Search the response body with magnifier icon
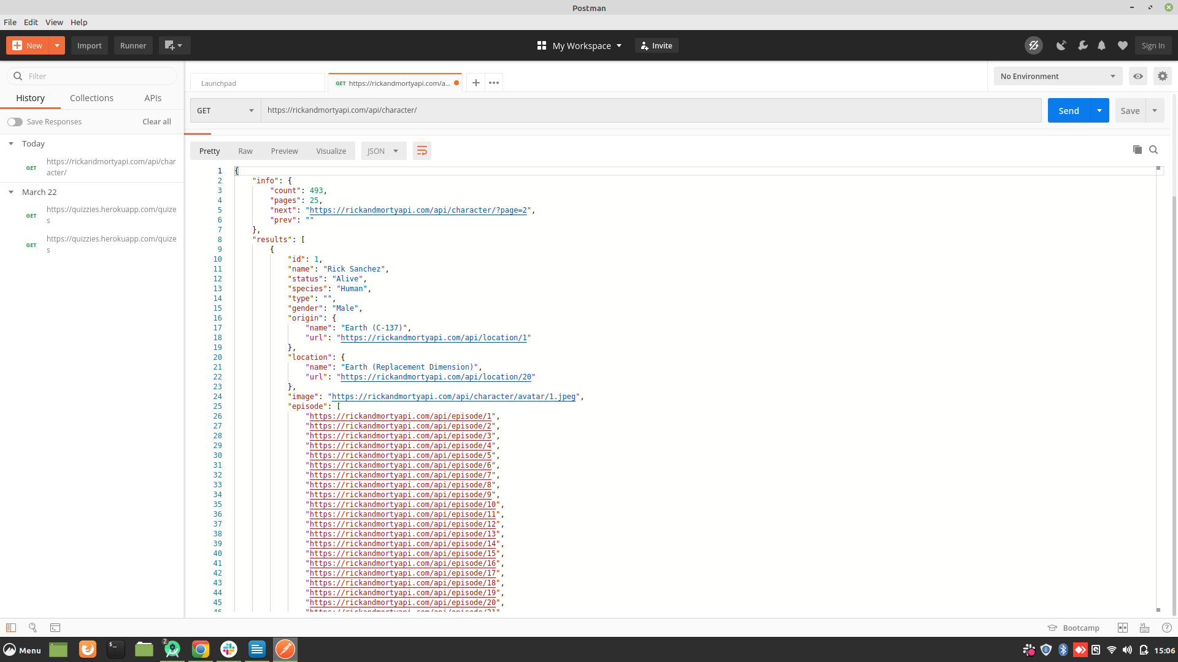The image size is (1178, 662). (x=1153, y=150)
